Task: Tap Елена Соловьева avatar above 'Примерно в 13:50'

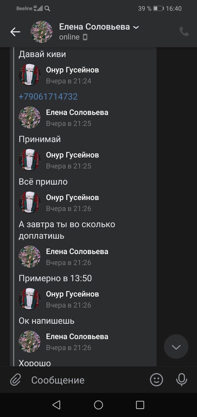Action: pyautogui.click(x=29, y=256)
